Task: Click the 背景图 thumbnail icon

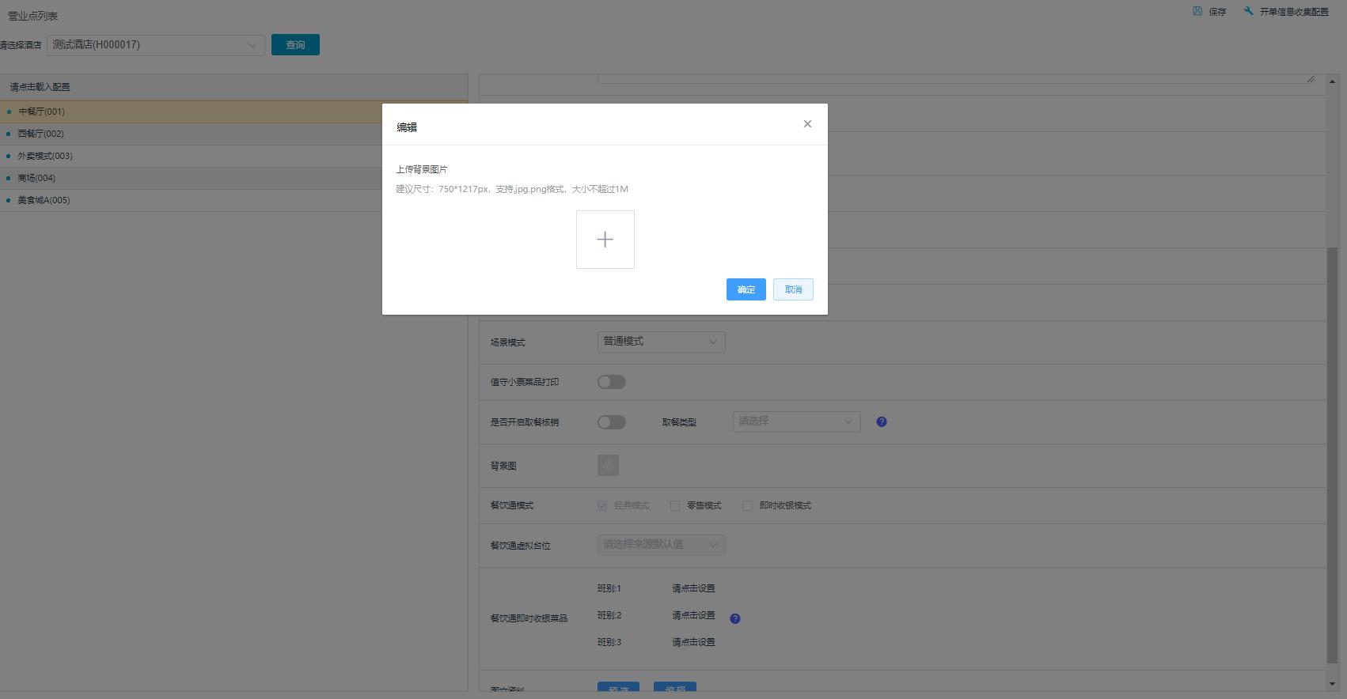Action: [608, 466]
